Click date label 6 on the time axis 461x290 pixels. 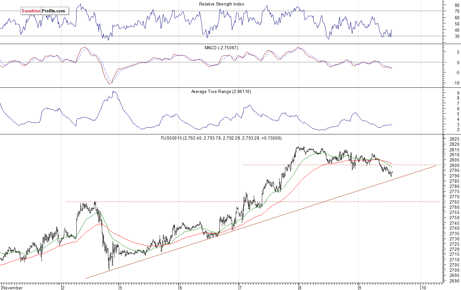180,288
